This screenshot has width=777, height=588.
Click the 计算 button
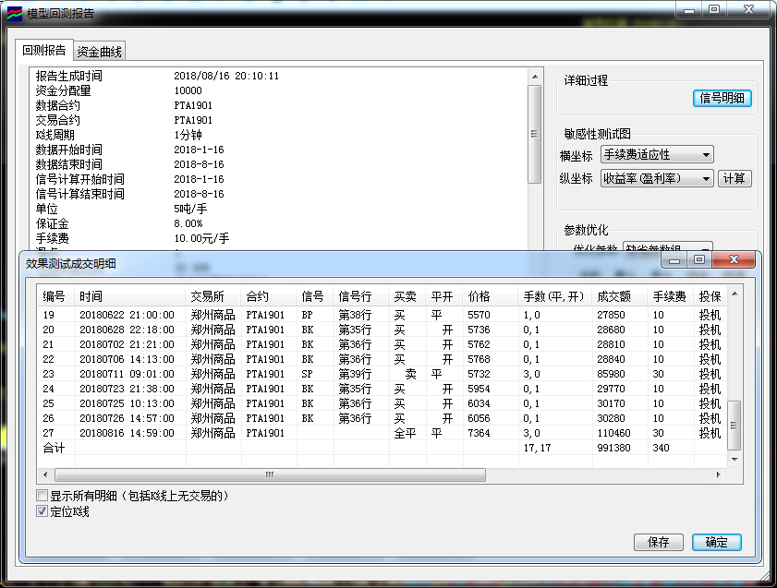[735, 179]
